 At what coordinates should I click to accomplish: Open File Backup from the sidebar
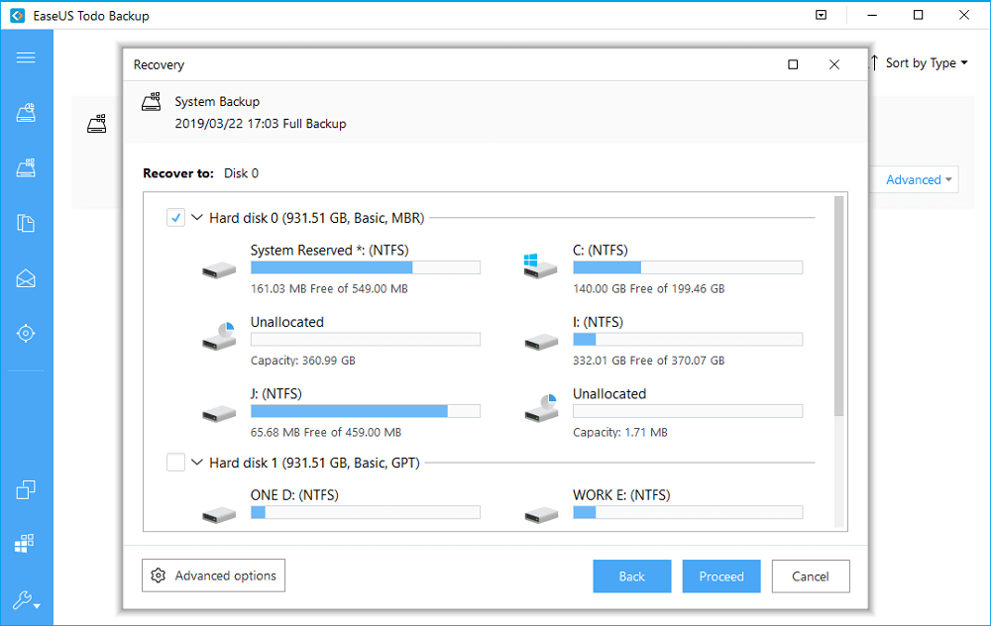tap(26, 223)
